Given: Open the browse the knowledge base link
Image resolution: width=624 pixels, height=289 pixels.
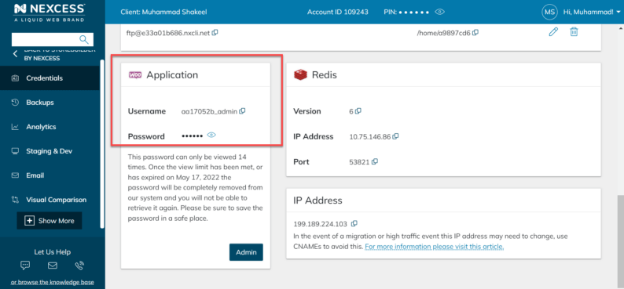Looking at the screenshot, I should pos(52,282).
